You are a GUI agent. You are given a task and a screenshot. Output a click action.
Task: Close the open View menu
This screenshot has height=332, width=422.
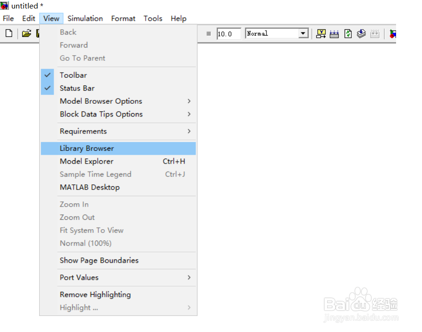[51, 18]
